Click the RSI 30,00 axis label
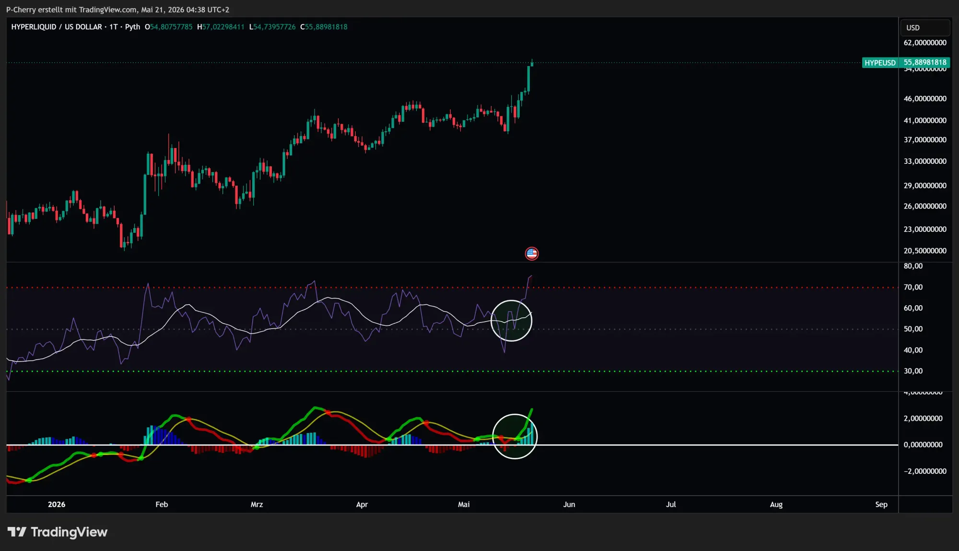The width and height of the screenshot is (959, 551). click(x=913, y=371)
